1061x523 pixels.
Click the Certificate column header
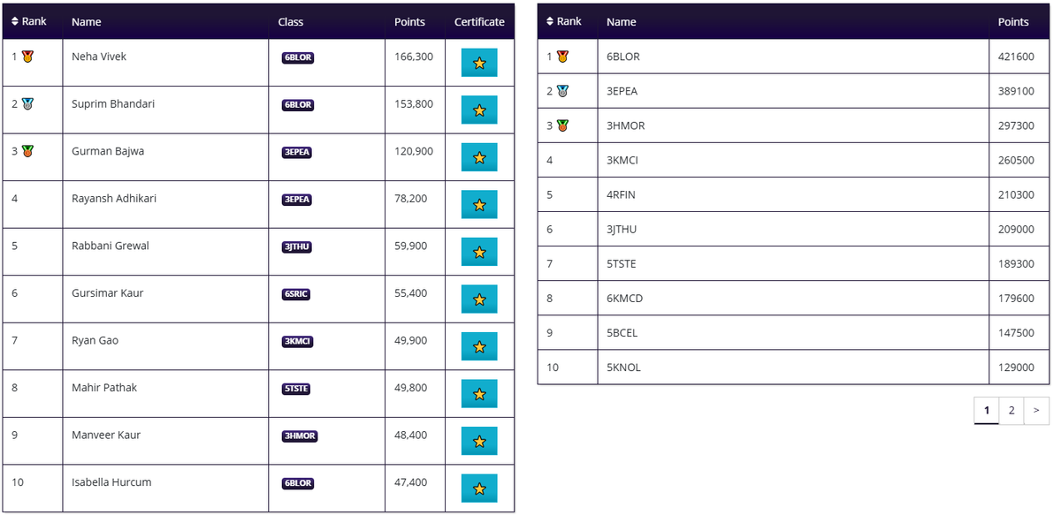tap(479, 22)
